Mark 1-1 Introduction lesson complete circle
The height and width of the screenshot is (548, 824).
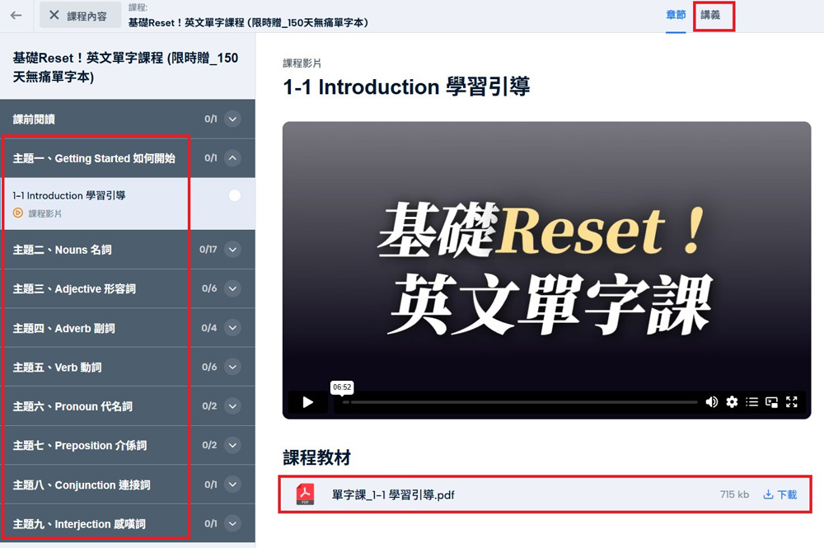pos(235,195)
